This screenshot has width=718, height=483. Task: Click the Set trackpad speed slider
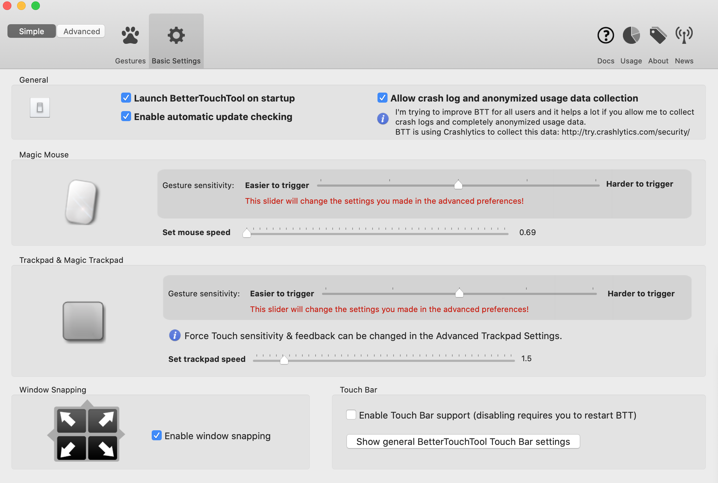384,359
